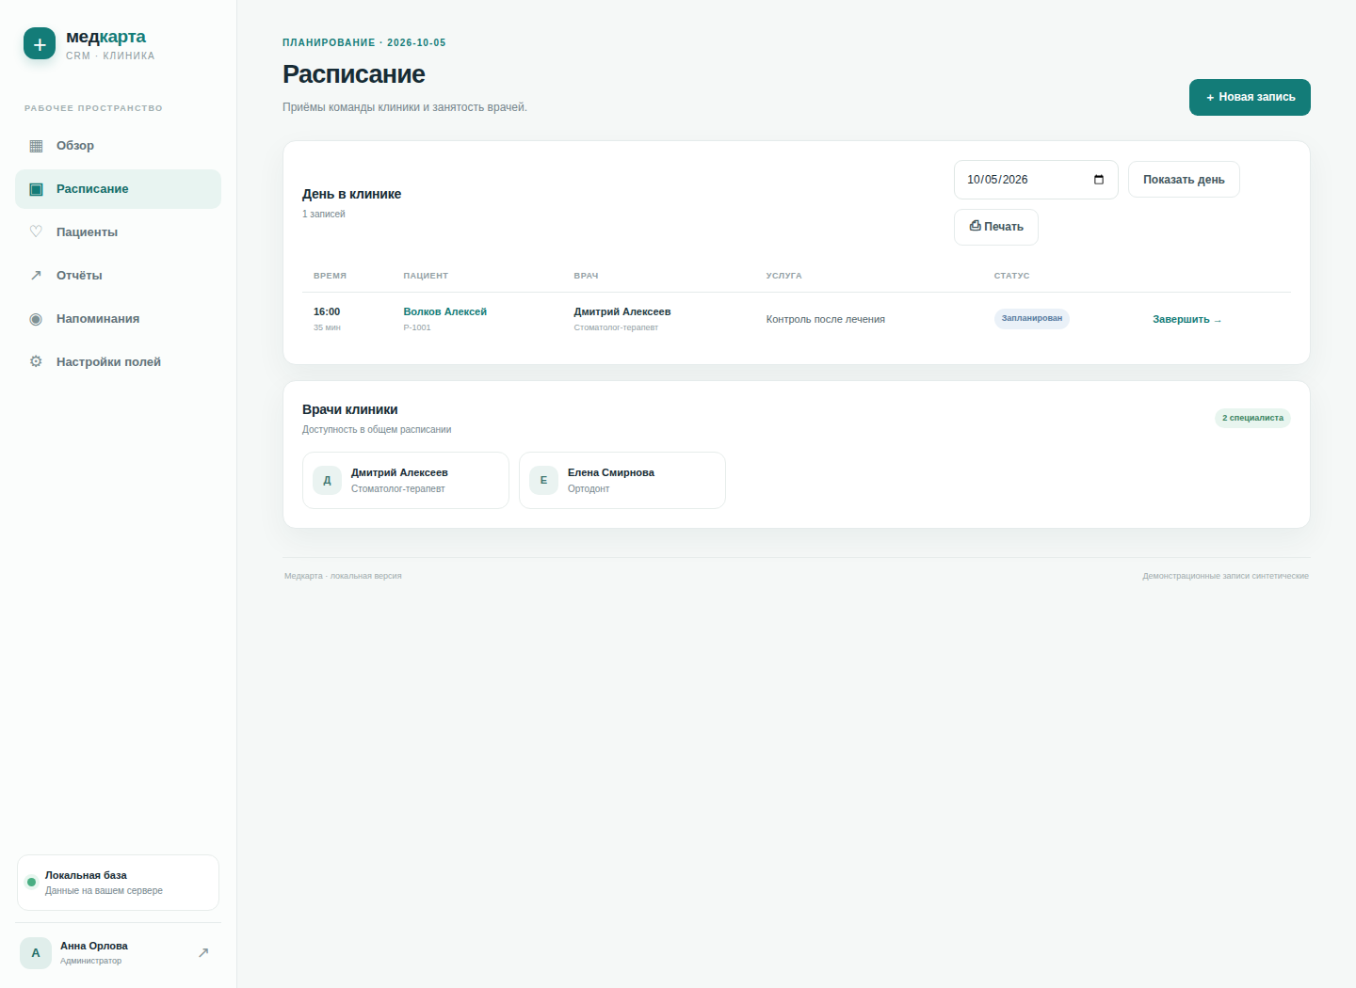Select the Елена Смирнова doctor card
The image size is (1356, 988).
(x=622, y=481)
